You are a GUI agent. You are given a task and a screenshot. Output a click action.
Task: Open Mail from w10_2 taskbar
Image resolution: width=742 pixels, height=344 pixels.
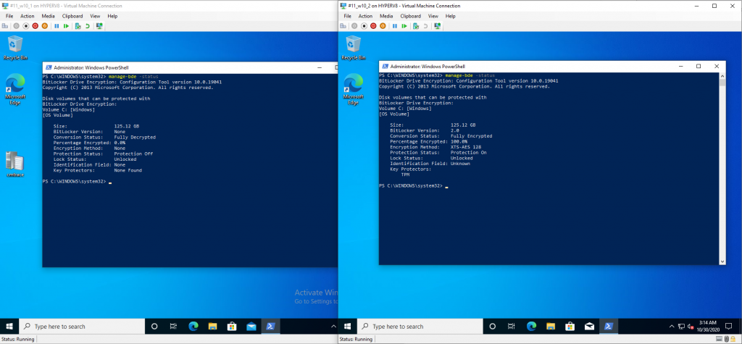[x=589, y=327]
